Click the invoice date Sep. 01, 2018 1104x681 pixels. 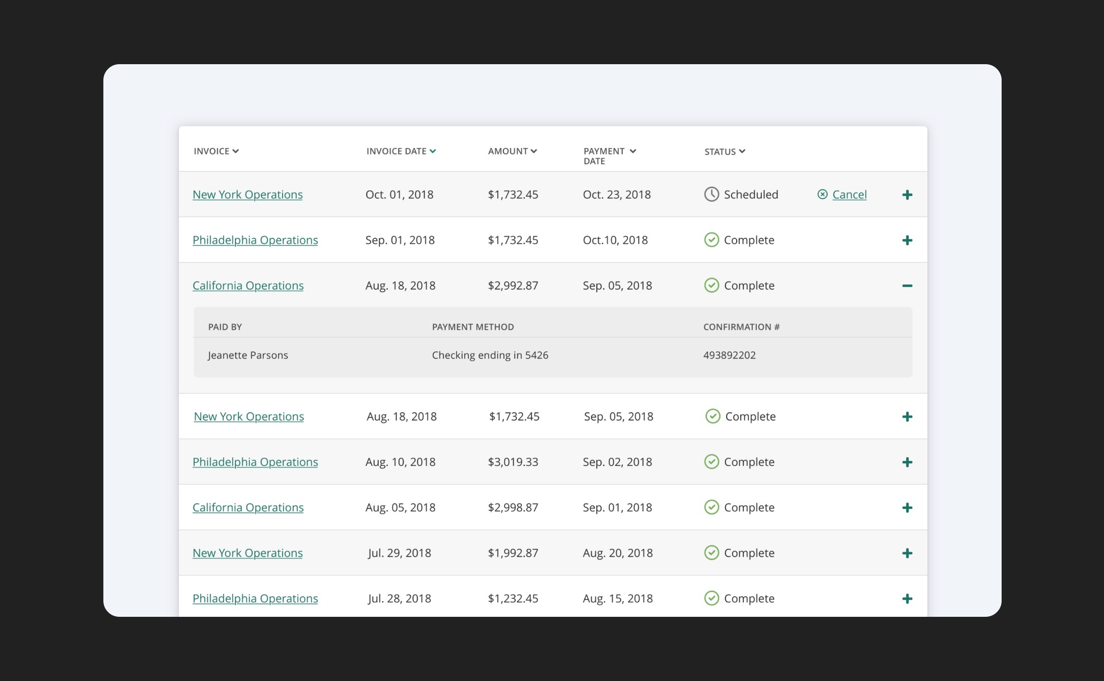tap(400, 240)
